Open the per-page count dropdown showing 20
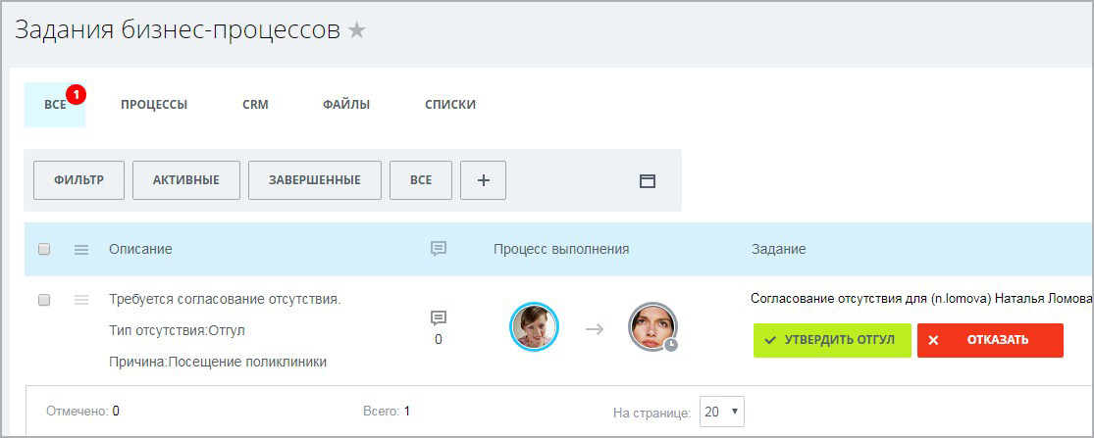 (x=721, y=412)
